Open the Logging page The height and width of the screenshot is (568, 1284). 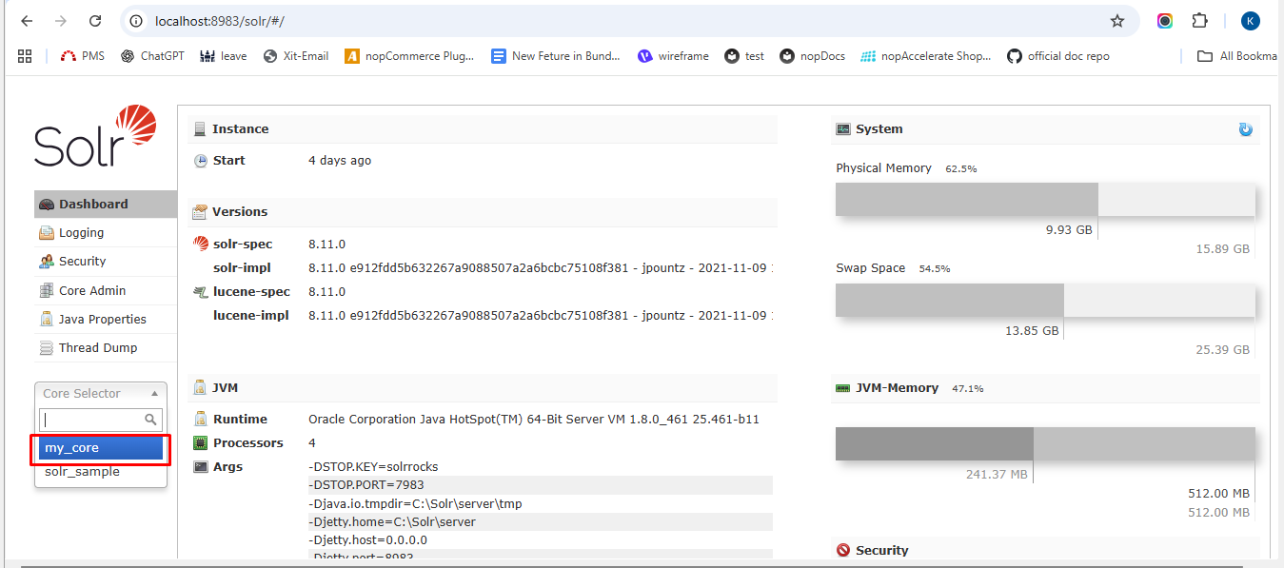(81, 233)
